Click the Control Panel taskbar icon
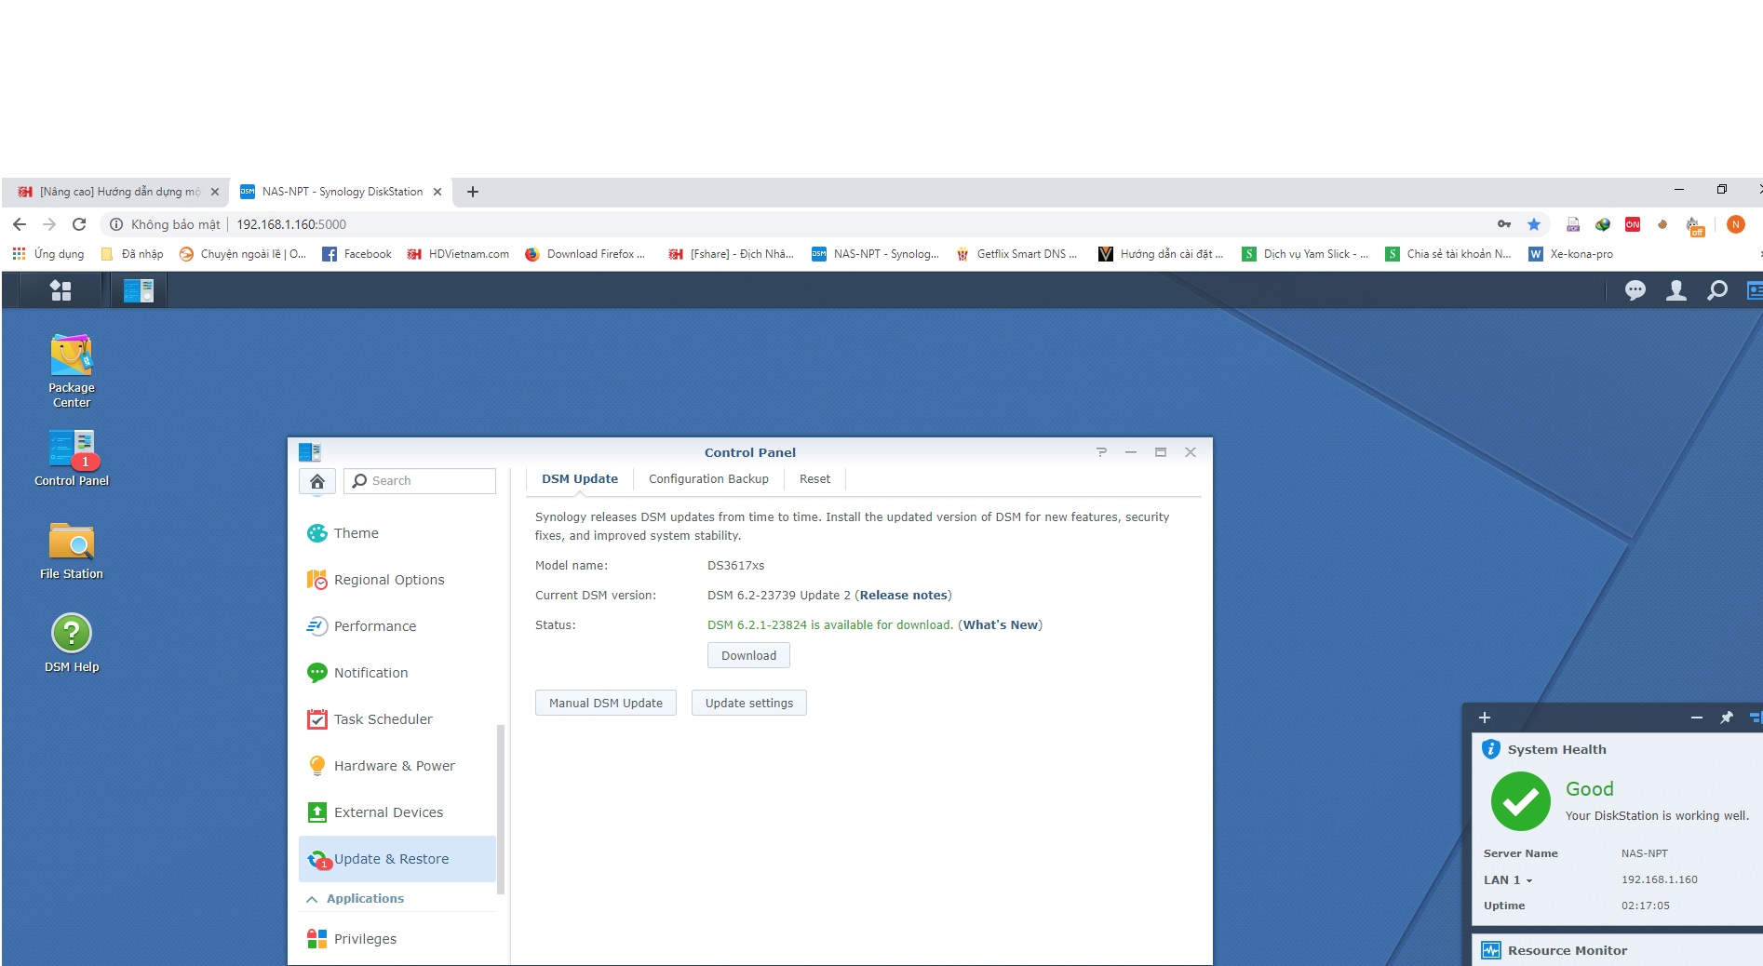The height and width of the screenshot is (966, 1763). point(139,290)
